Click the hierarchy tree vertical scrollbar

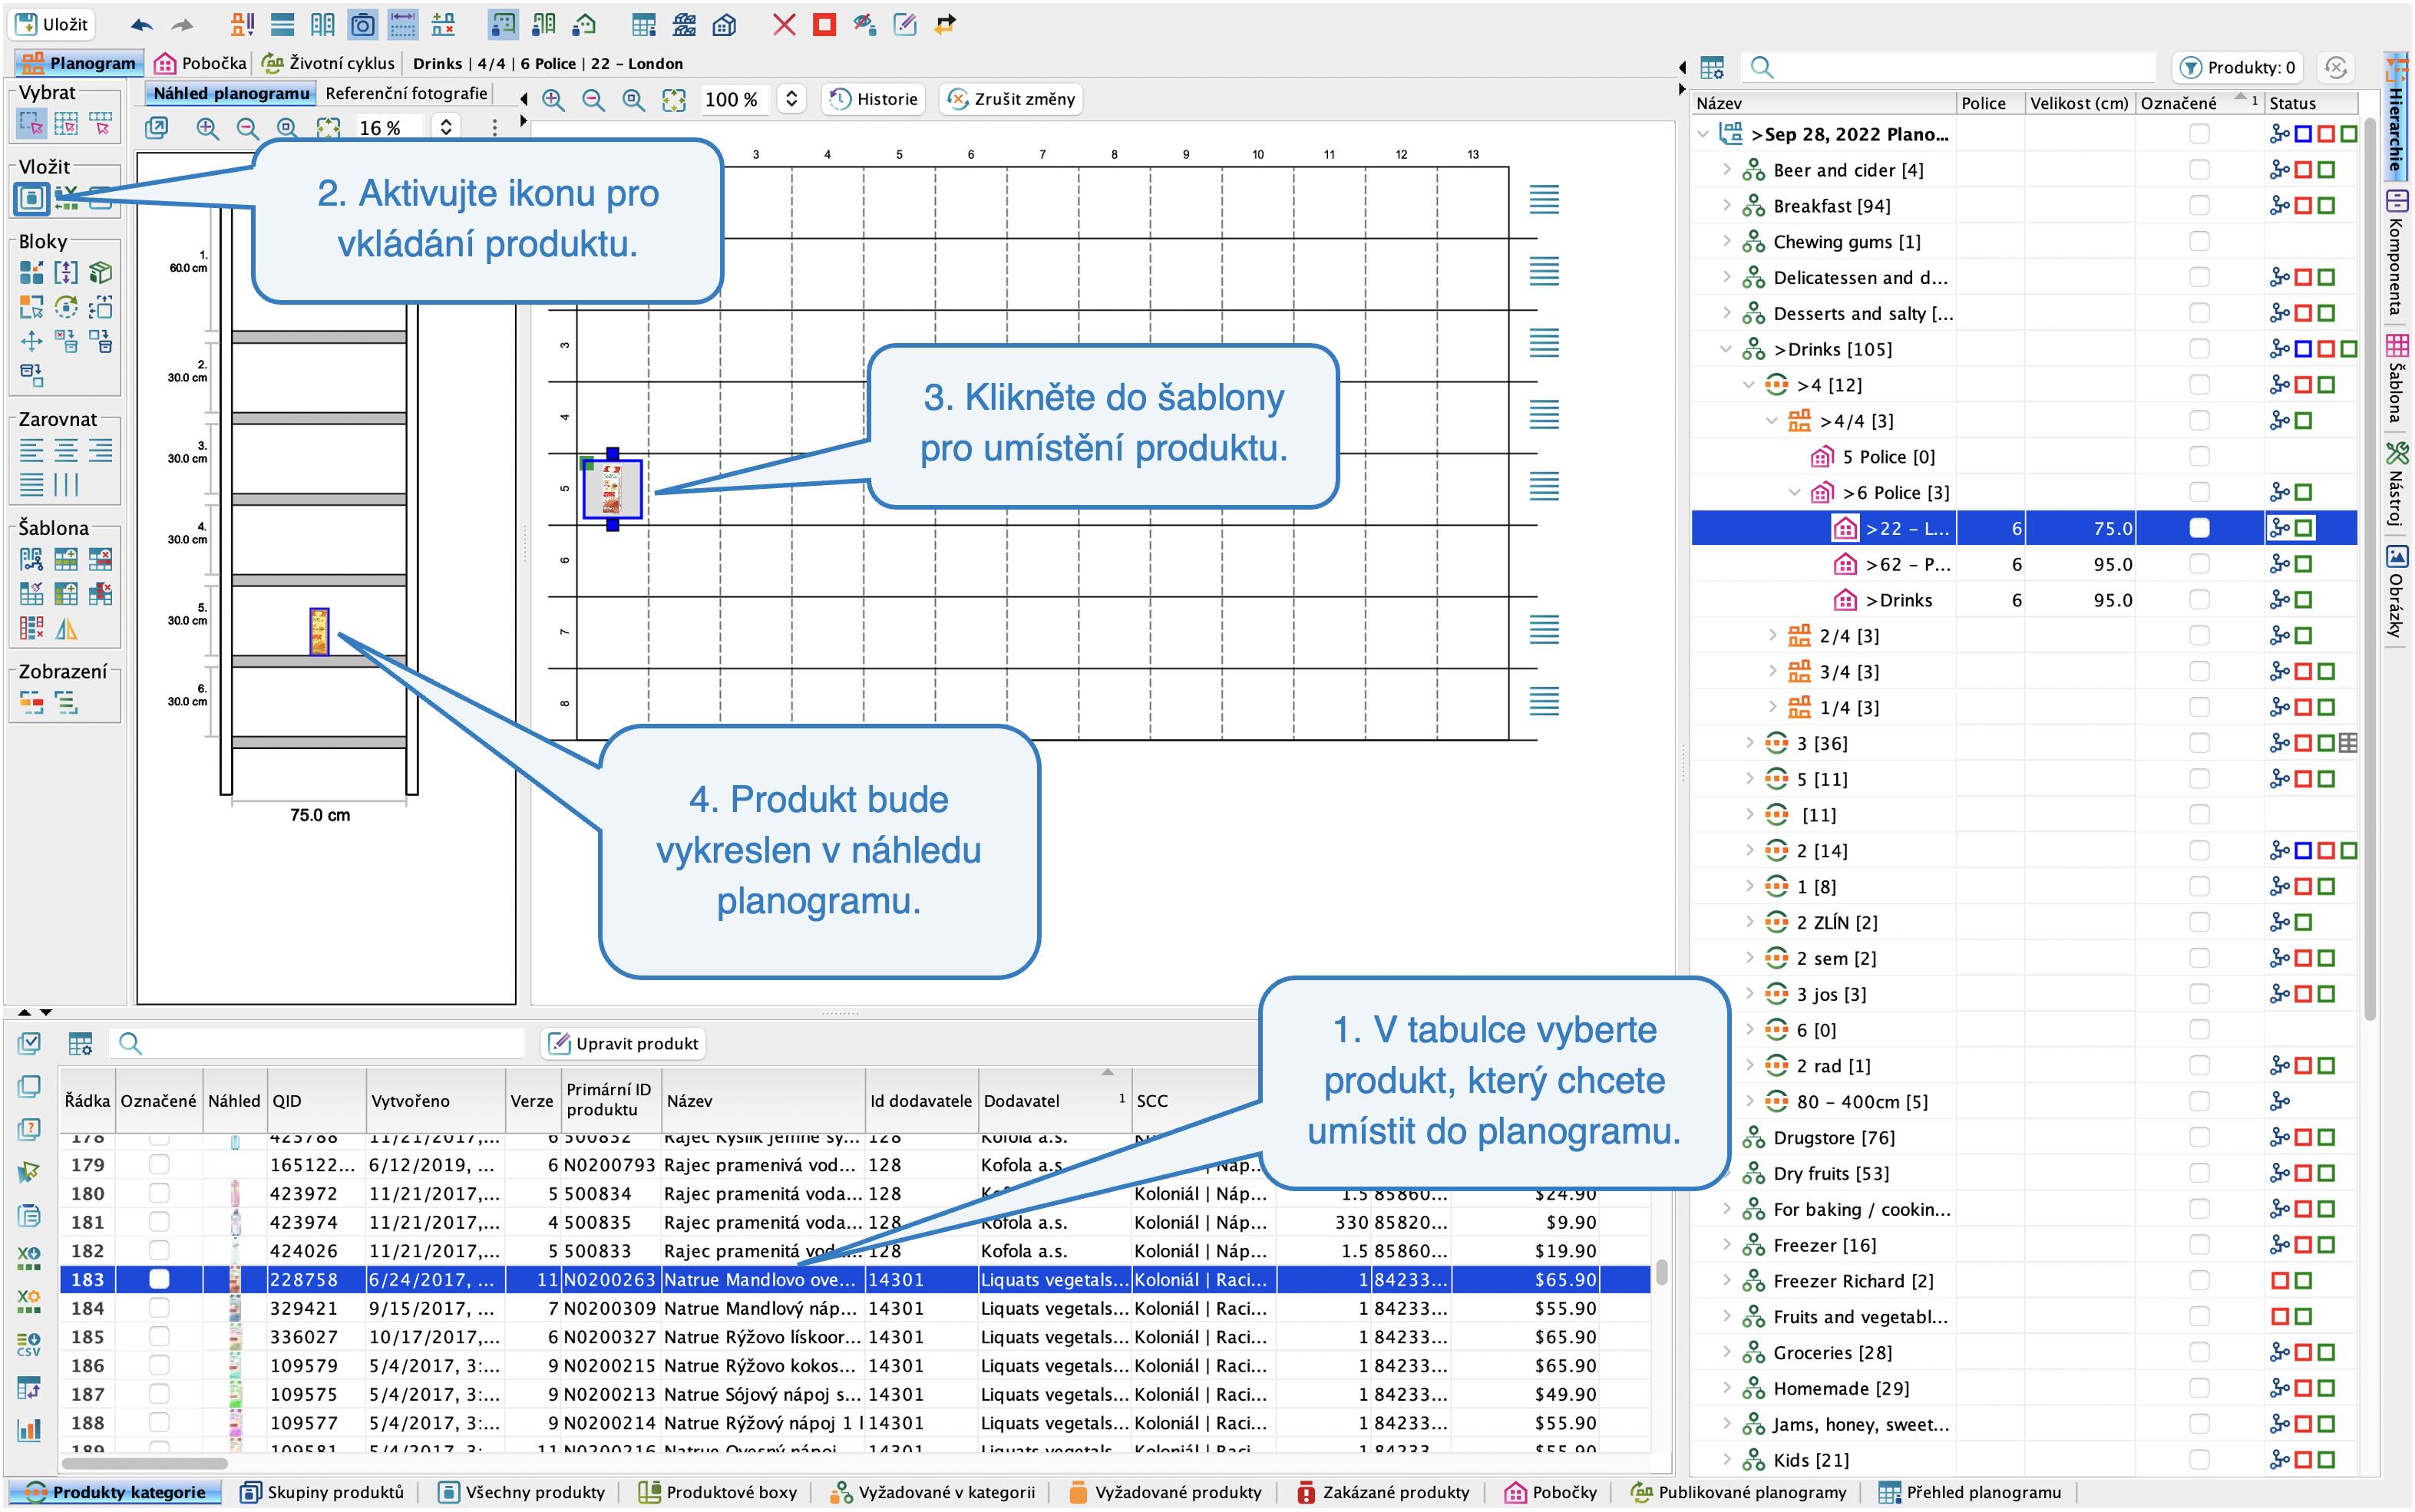point(2370,570)
